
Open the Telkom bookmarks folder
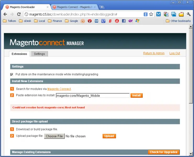coord(9,21)
